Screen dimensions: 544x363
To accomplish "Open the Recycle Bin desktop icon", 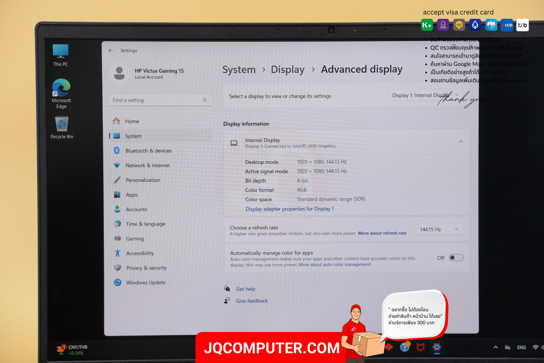I will (x=62, y=127).
